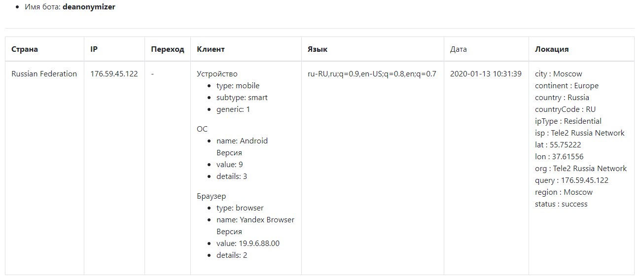Click the Russian Federation country cell
640x280 pixels.
pos(44,74)
